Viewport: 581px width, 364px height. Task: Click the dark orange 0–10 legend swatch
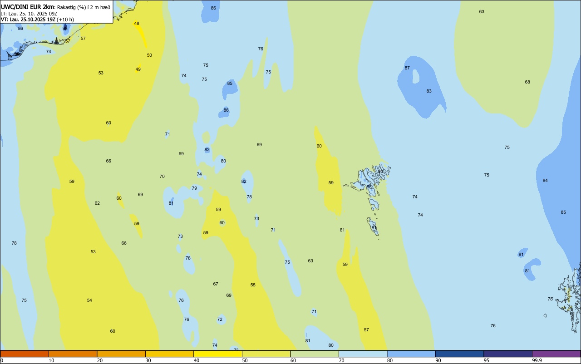pyautogui.click(x=25, y=354)
